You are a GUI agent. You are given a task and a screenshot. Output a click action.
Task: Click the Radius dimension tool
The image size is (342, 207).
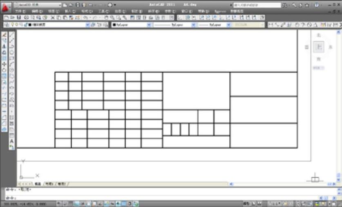[297, 25]
